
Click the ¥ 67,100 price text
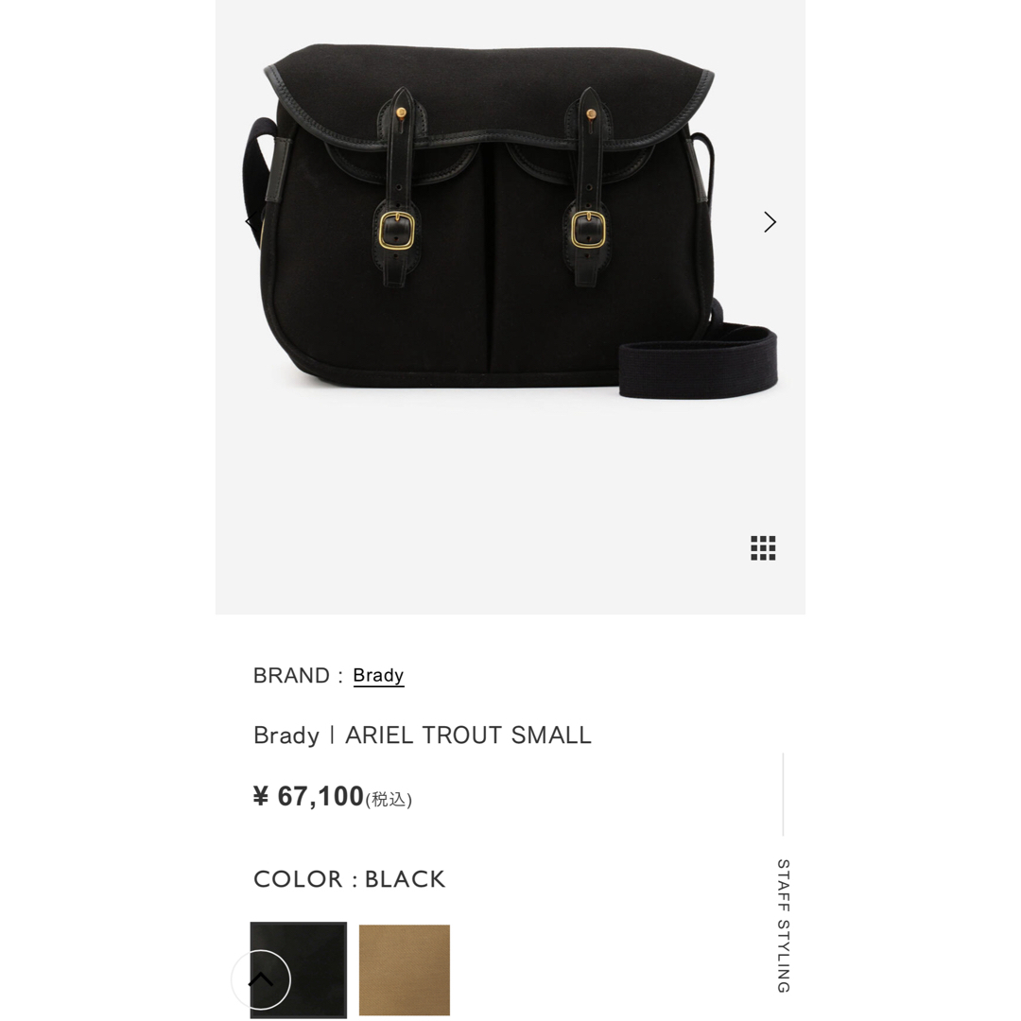[x=308, y=796]
